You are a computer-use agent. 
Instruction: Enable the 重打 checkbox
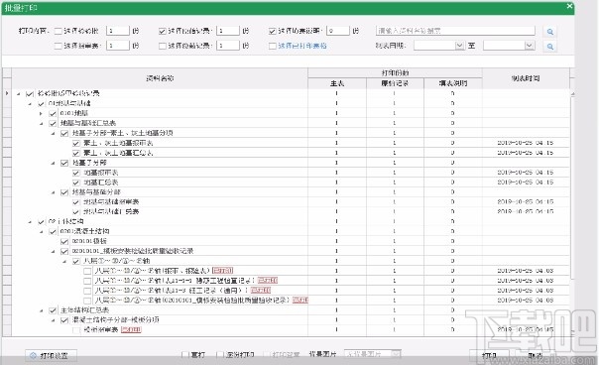(185, 355)
